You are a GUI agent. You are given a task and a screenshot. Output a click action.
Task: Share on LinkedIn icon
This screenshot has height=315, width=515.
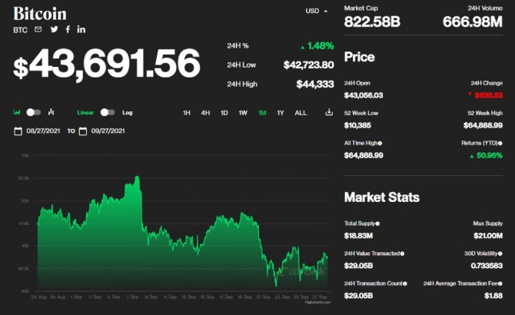[81, 29]
